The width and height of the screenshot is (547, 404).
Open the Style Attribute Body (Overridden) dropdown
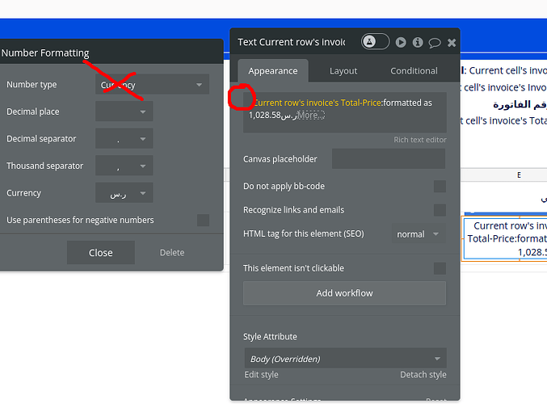click(x=345, y=358)
